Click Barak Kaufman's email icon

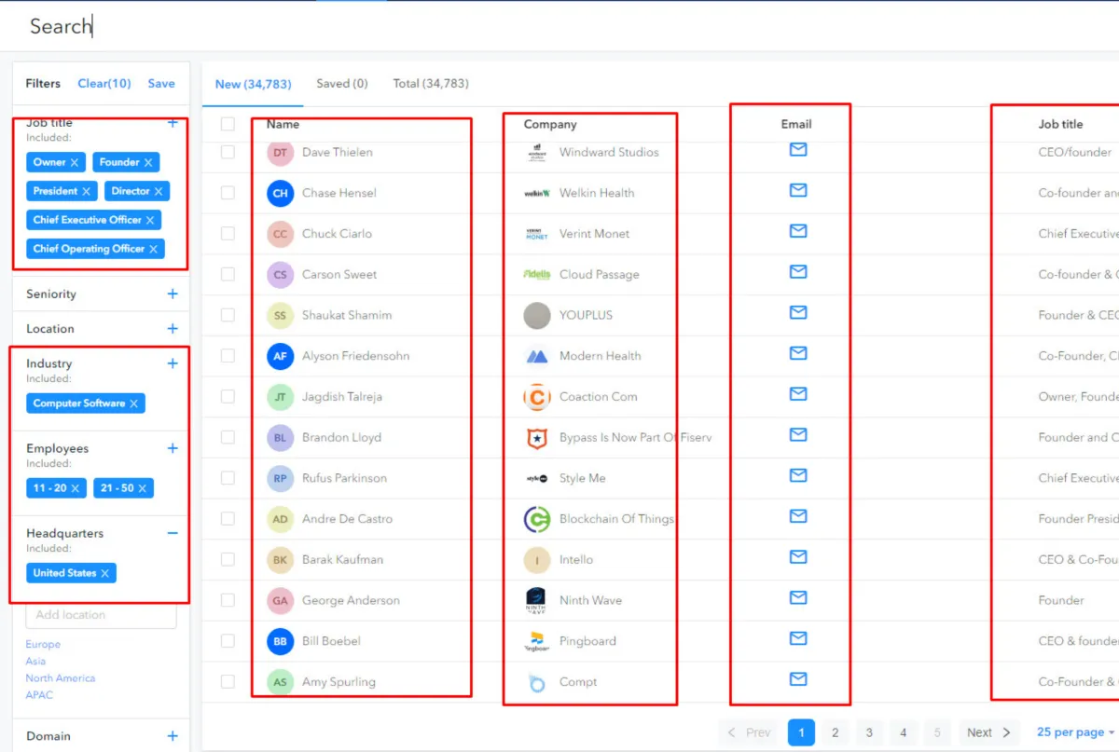pos(798,557)
